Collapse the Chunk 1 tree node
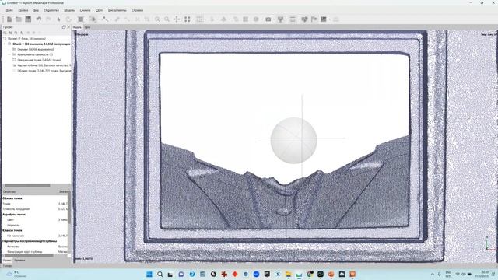The width and height of the screenshot is (498, 280). click(x=5, y=44)
